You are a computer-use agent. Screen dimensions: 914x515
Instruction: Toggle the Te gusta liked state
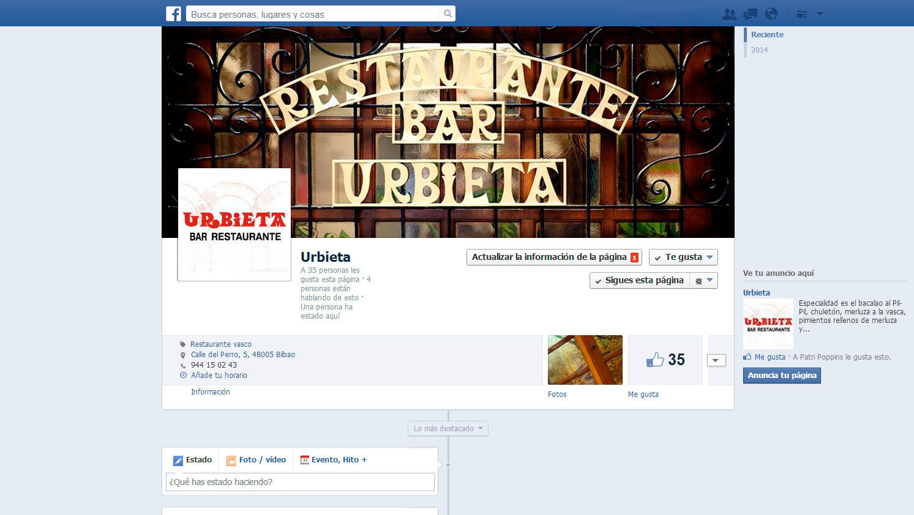683,257
